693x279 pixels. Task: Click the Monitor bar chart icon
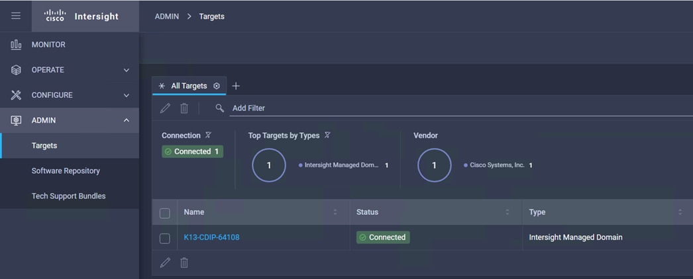click(16, 44)
